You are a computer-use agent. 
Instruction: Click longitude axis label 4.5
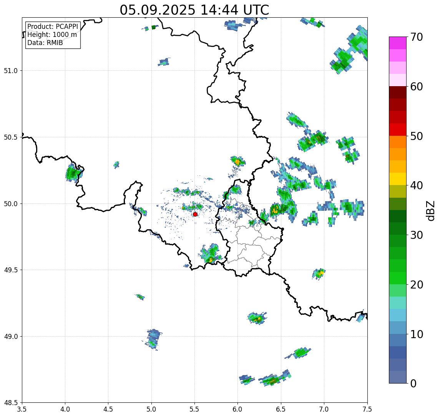pos(108,409)
